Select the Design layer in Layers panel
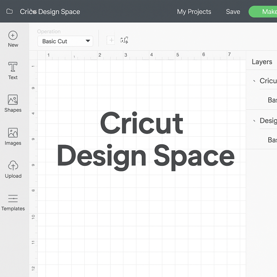This screenshot has width=277, height=277. (x=268, y=121)
